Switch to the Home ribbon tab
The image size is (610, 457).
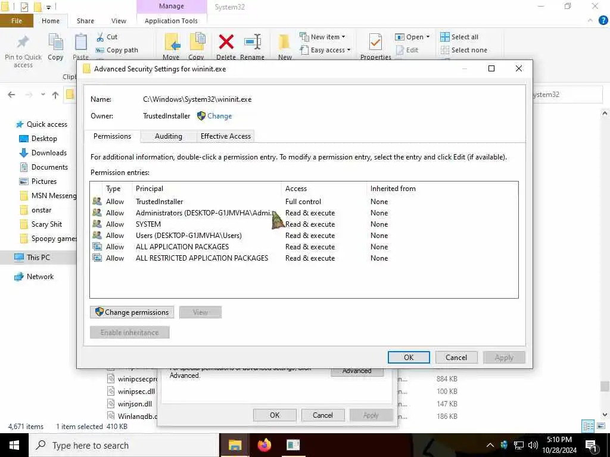point(51,21)
